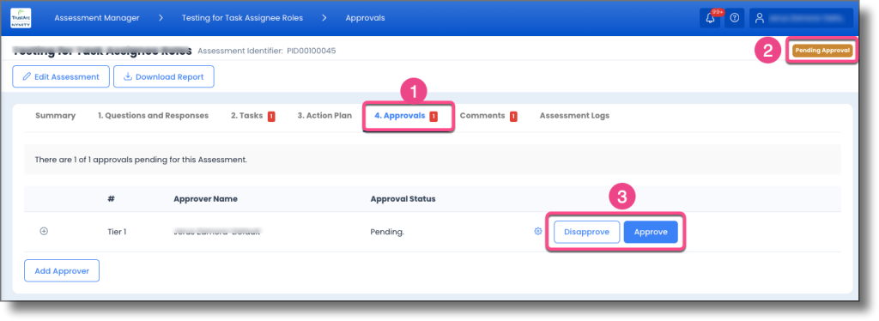879x321 pixels.
Task: Click the gear icon beside Disapprove
Action: click(x=538, y=232)
